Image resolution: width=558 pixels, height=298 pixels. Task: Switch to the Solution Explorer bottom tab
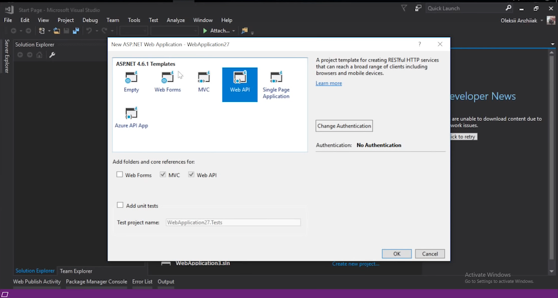[x=35, y=271]
